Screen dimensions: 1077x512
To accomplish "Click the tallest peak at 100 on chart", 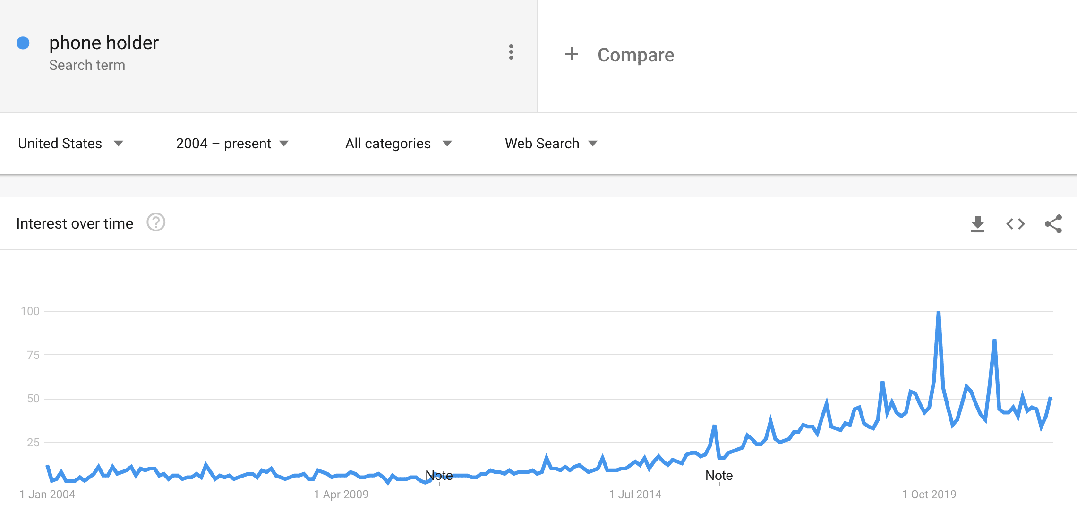I will pyautogui.click(x=939, y=312).
